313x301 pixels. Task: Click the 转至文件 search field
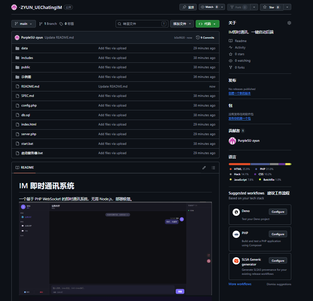pyautogui.click(x=141, y=24)
